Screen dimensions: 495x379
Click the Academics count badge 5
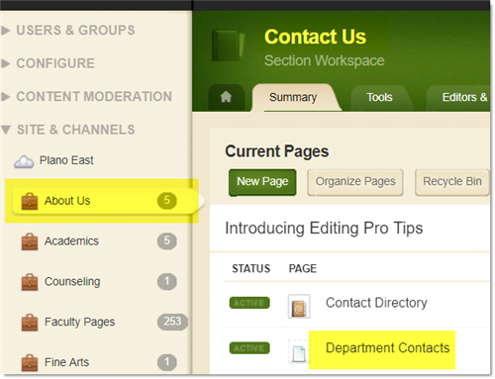tap(167, 240)
